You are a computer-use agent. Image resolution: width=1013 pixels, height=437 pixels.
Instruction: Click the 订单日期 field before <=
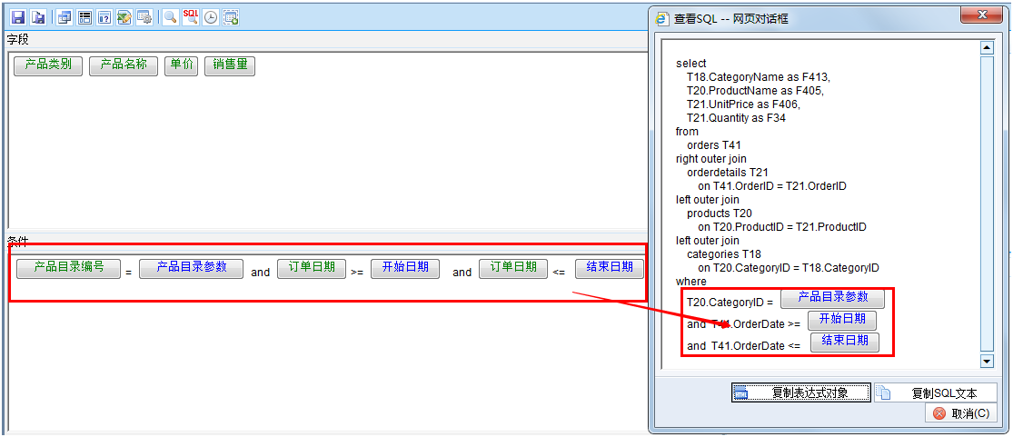tap(513, 268)
